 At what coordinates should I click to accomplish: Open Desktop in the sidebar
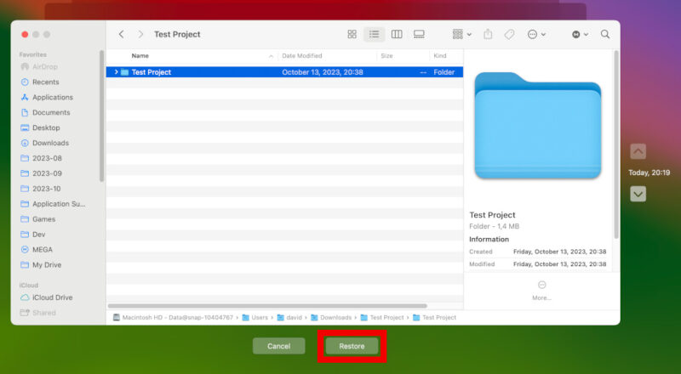click(x=40, y=127)
